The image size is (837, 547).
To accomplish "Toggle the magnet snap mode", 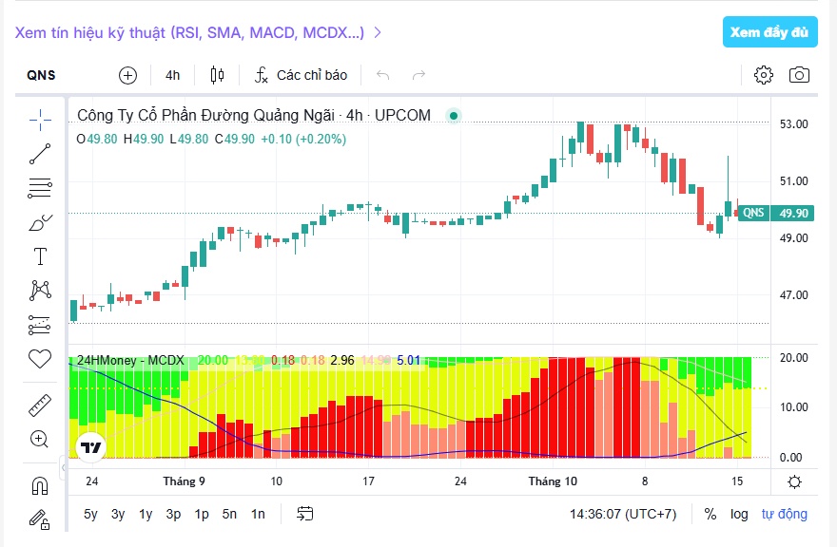I will pos(40,485).
